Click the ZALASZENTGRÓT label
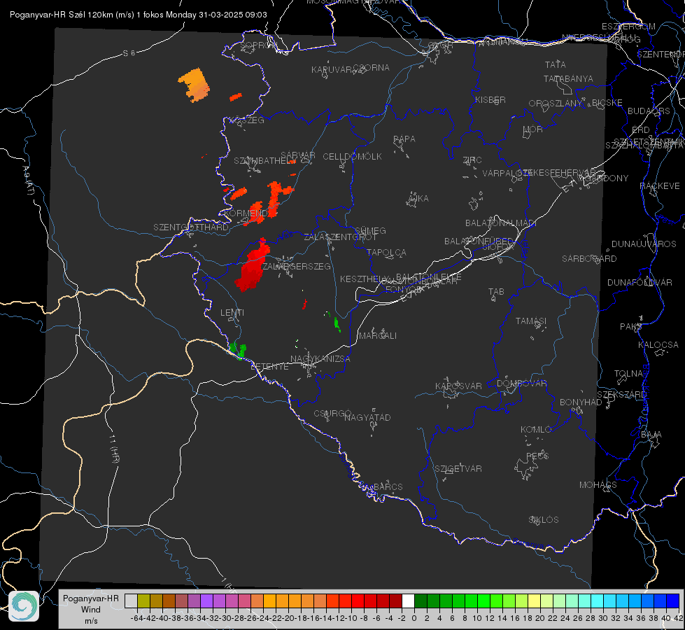685x630 pixels. coord(340,237)
